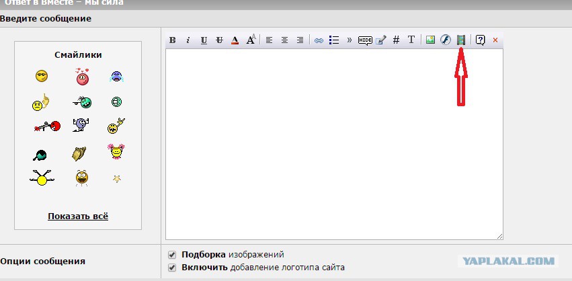Apply strikethrough formatting
Viewport: 572px width, 281px height.
pos(219,40)
